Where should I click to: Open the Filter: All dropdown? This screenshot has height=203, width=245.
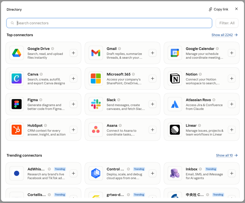(227, 23)
